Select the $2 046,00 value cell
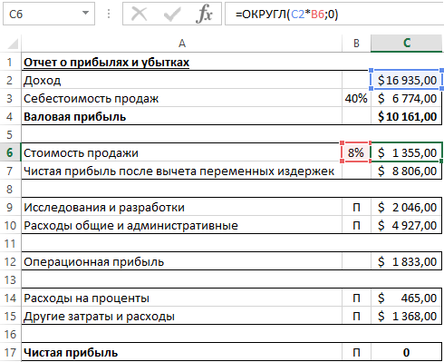 407,207
